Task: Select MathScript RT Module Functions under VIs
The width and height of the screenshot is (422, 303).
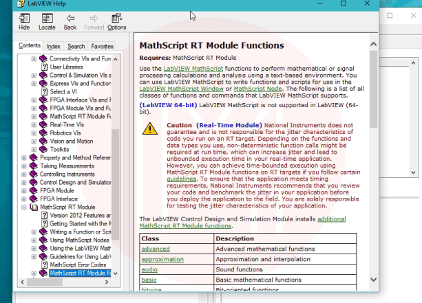Action: click(x=81, y=117)
